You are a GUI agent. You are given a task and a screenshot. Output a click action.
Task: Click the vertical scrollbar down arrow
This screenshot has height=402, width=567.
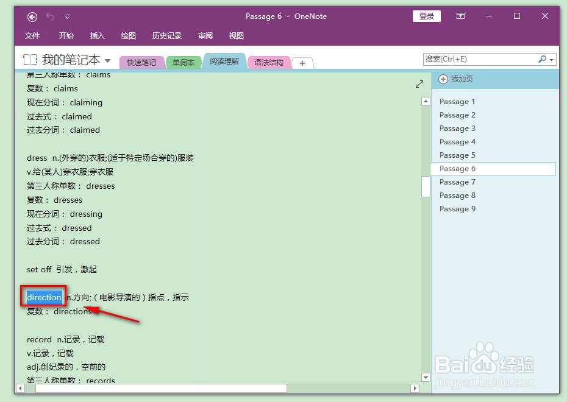426,378
